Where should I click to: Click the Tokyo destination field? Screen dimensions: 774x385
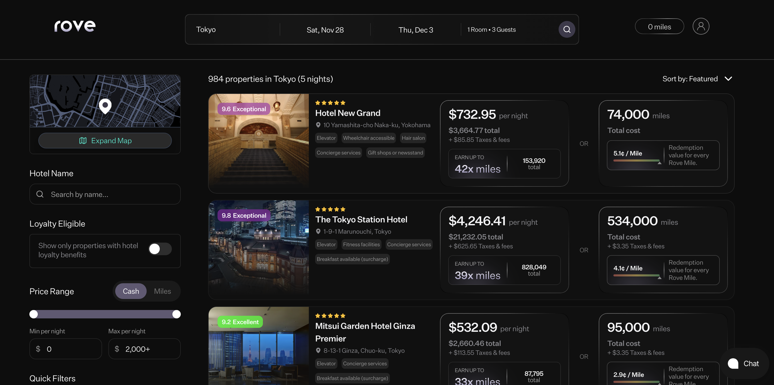(x=233, y=29)
